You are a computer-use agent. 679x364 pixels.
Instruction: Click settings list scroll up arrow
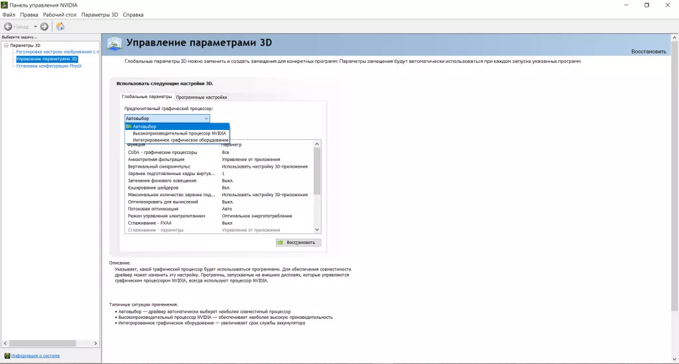[x=317, y=144]
